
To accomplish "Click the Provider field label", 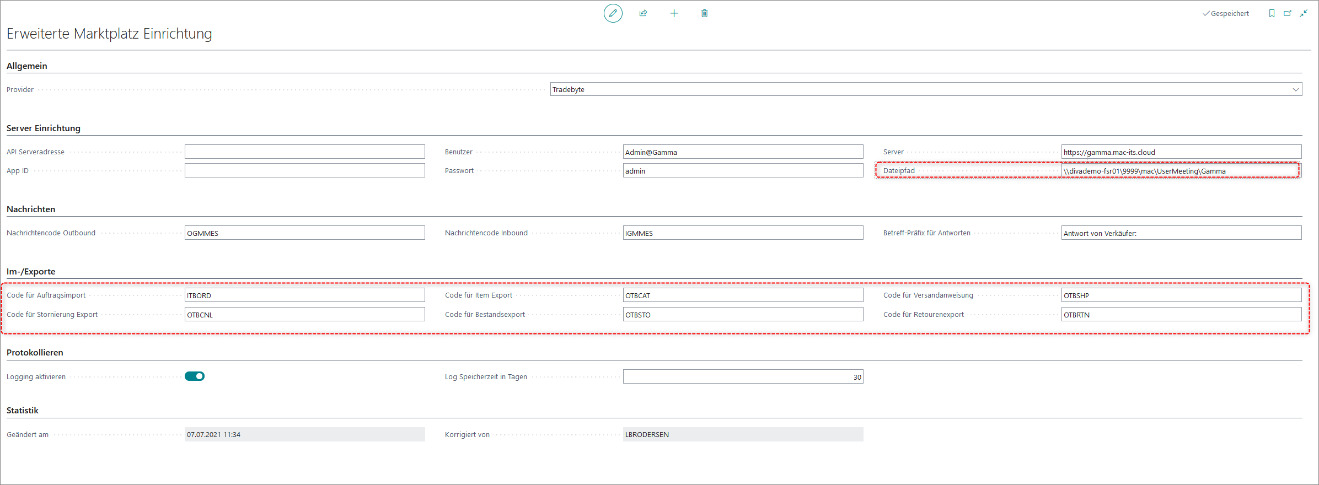I will [x=20, y=90].
